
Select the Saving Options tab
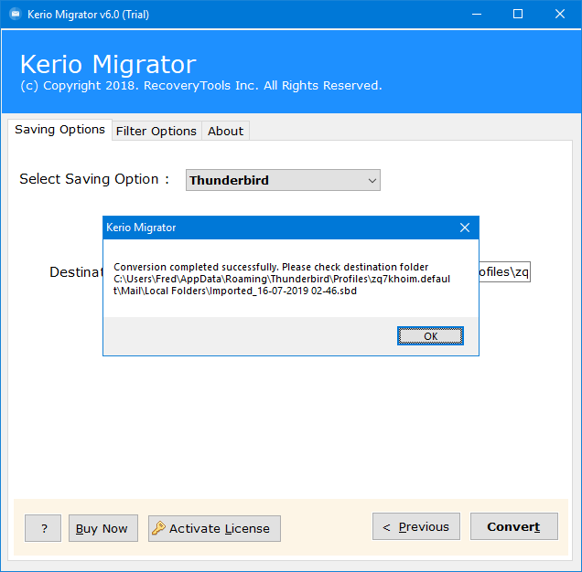pos(59,130)
